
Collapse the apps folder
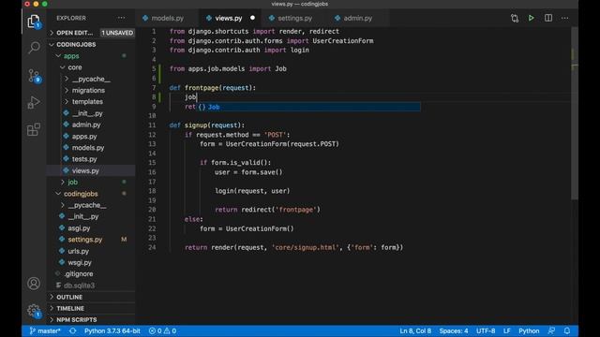click(71, 56)
